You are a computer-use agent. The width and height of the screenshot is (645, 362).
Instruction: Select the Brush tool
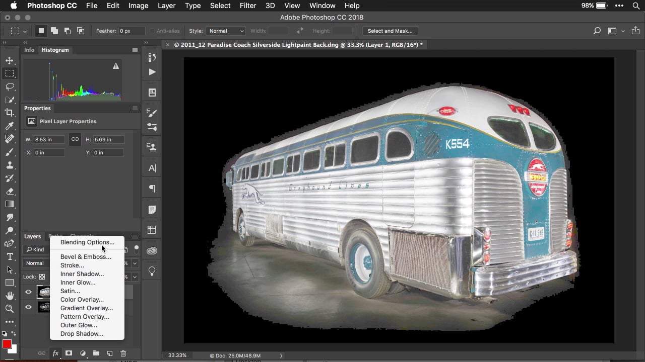pos(9,152)
